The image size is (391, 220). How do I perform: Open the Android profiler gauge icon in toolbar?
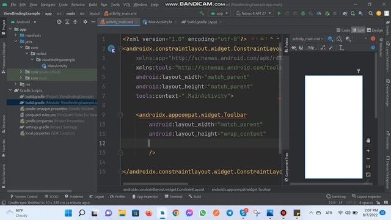pos(319,13)
